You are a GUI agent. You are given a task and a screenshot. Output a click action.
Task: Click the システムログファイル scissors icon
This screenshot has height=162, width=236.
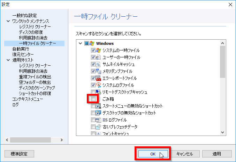click(98, 85)
